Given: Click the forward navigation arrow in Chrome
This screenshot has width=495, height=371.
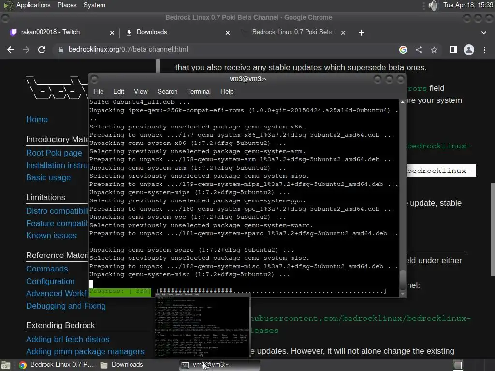Looking at the screenshot, I should (x=26, y=50).
